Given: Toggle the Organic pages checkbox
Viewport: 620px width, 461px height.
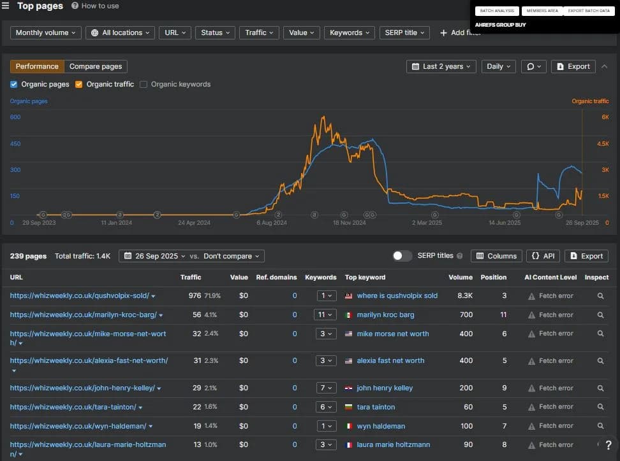Looking at the screenshot, I should pyautogui.click(x=14, y=84).
